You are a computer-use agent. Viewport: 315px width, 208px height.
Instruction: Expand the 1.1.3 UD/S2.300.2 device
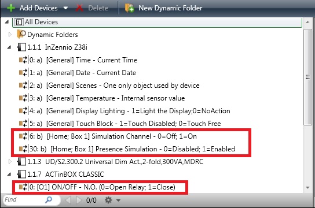[10, 162]
